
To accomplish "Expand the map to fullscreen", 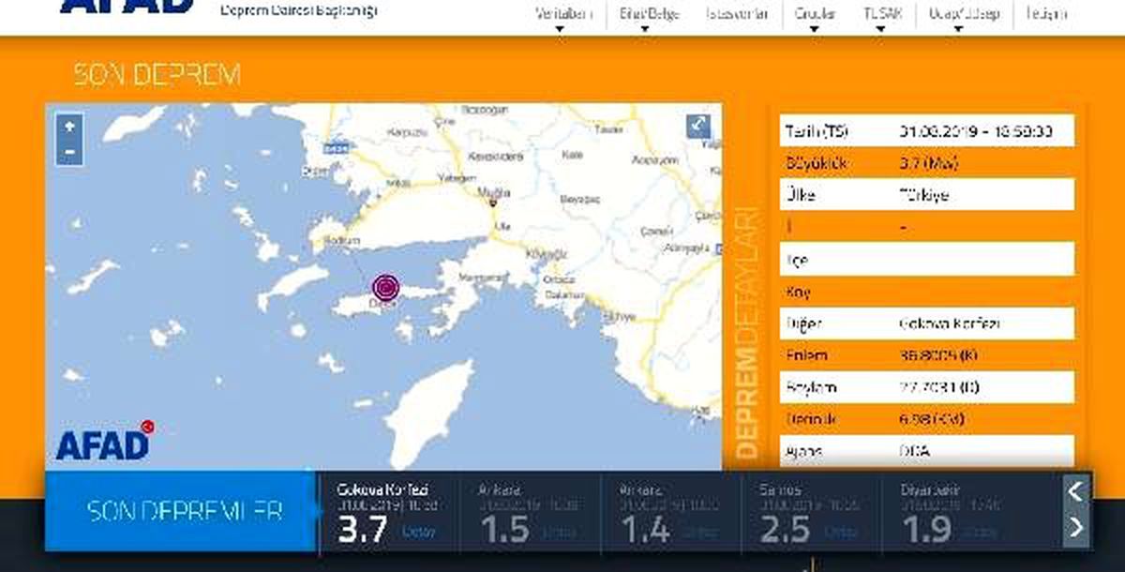I will pos(698,126).
